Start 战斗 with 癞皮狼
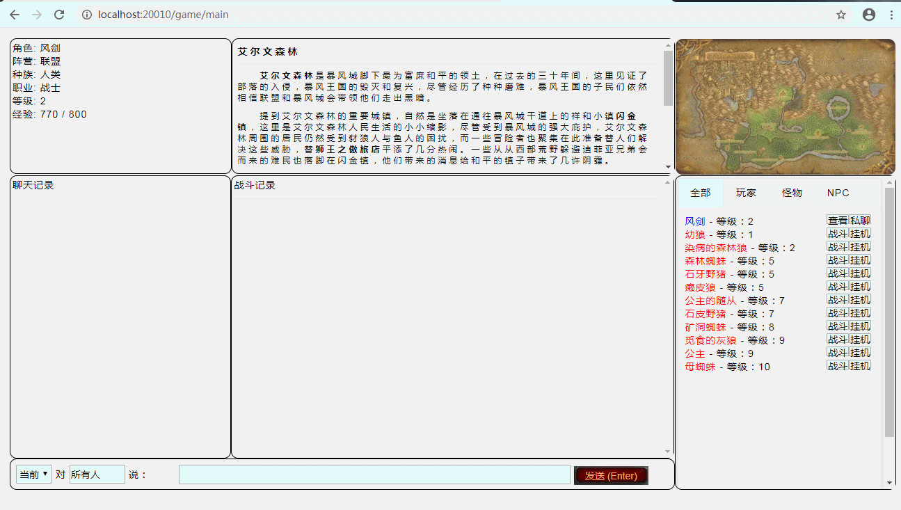 tap(838, 286)
